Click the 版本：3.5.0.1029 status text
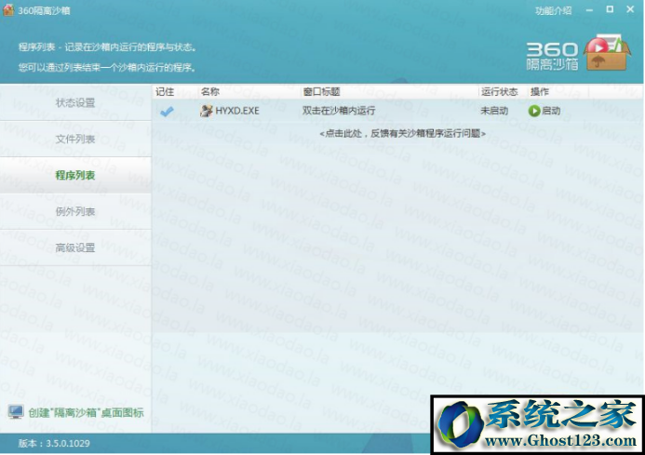The width and height of the screenshot is (645, 455). tap(53, 444)
